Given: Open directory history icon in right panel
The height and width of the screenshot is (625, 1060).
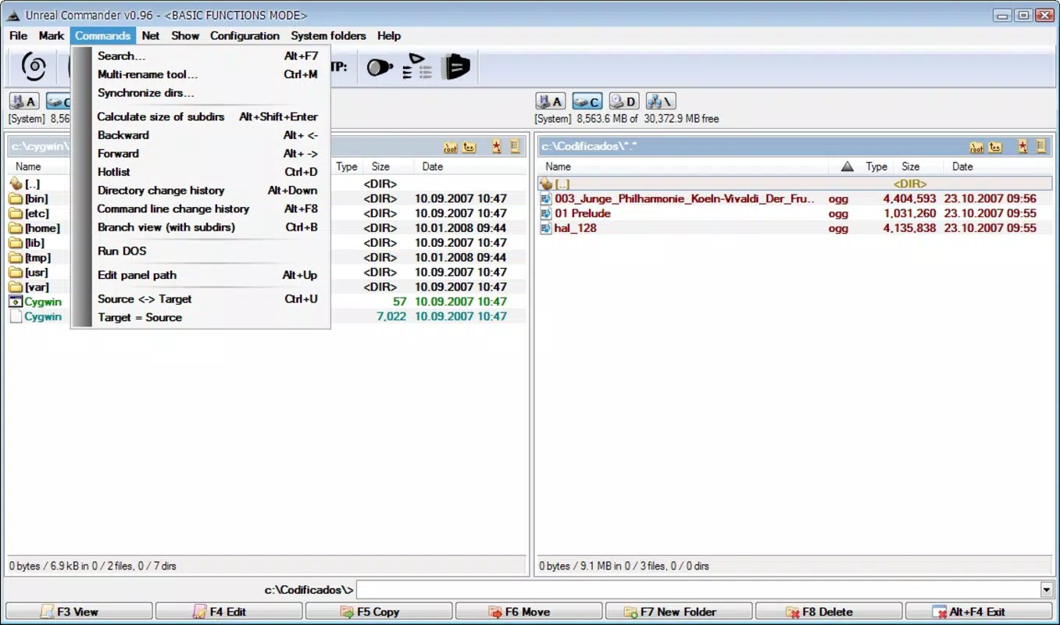Looking at the screenshot, I should pyautogui.click(x=1041, y=147).
